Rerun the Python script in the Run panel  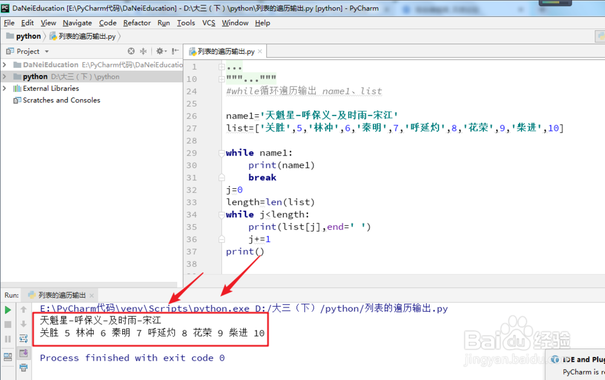(x=8, y=309)
